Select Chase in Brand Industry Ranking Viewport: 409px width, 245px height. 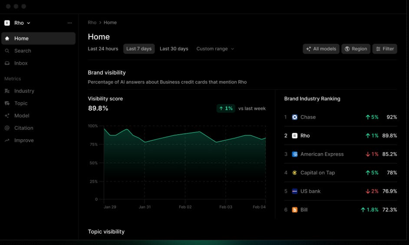[341, 117]
